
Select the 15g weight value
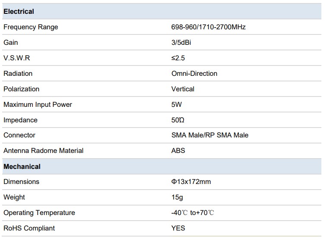pyautogui.click(x=177, y=197)
